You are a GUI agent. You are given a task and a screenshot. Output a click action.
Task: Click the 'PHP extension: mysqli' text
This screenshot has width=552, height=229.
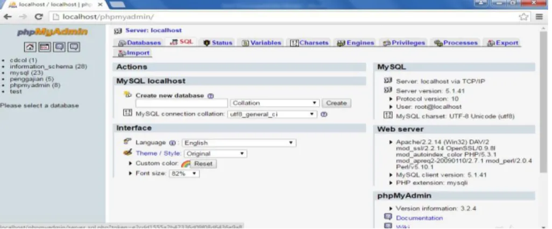(x=431, y=183)
